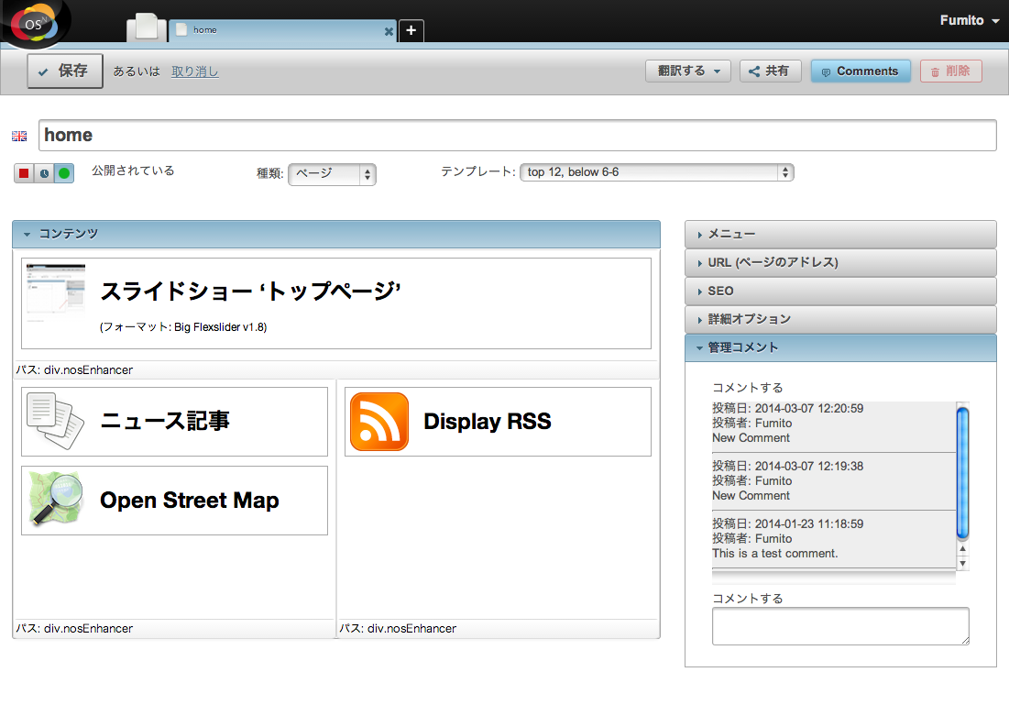Image resolution: width=1009 pixels, height=727 pixels.
Task: Click the slideshow thumbnail image
Action: pos(56,292)
